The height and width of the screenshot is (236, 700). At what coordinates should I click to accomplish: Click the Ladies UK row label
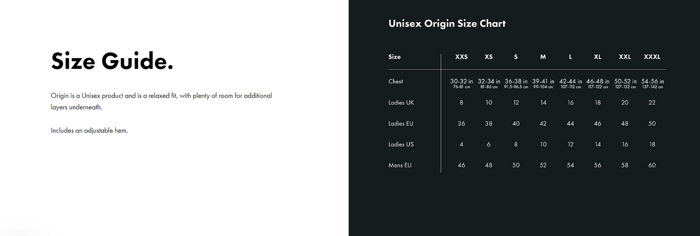point(401,103)
